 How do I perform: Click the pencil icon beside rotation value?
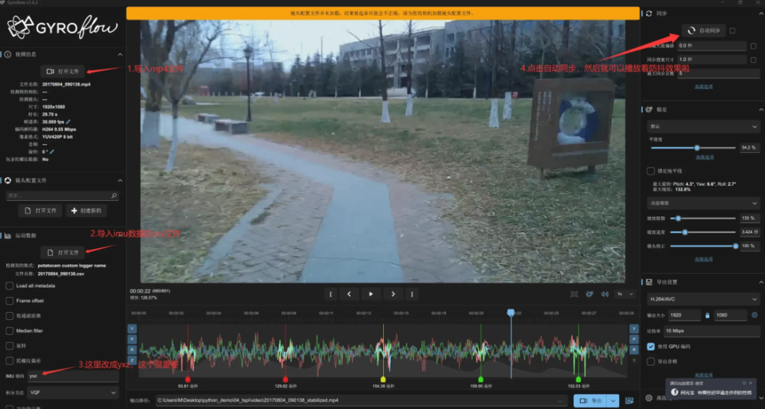tap(52, 151)
